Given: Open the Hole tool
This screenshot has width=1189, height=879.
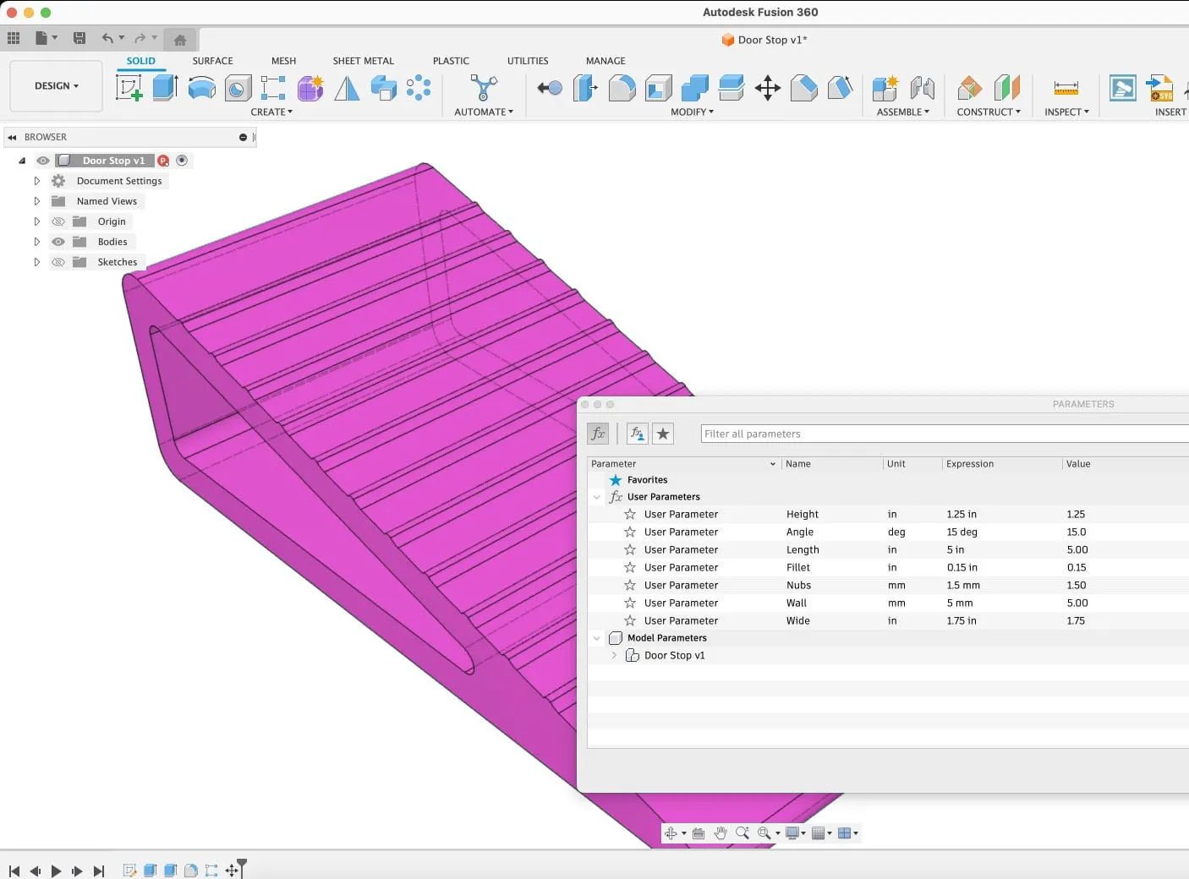Looking at the screenshot, I should [x=238, y=87].
